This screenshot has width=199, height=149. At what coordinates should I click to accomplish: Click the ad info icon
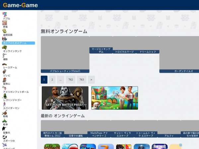pyautogui.click(x=181, y=145)
